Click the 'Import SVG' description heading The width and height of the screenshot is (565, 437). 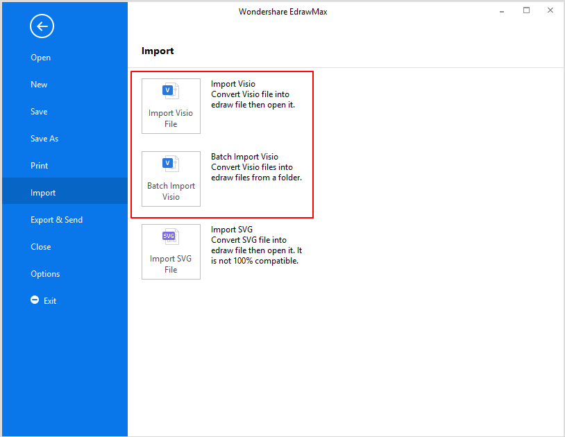point(232,230)
